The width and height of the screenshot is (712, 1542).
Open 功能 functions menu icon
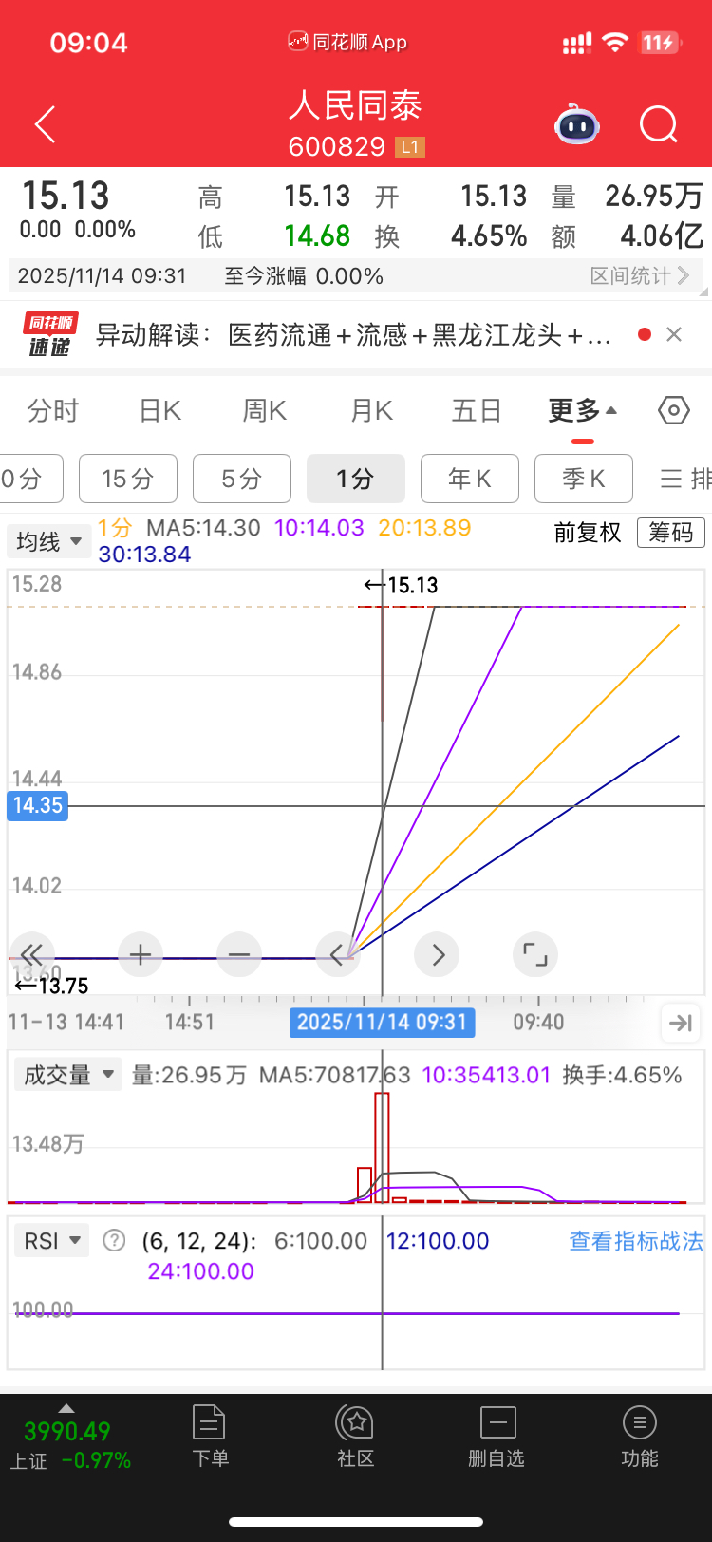click(639, 1437)
